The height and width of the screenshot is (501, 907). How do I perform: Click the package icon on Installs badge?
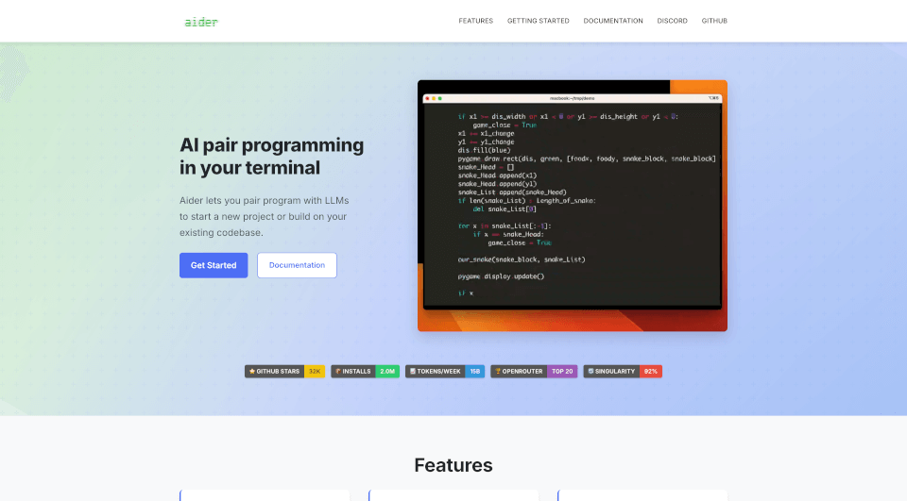click(x=338, y=372)
